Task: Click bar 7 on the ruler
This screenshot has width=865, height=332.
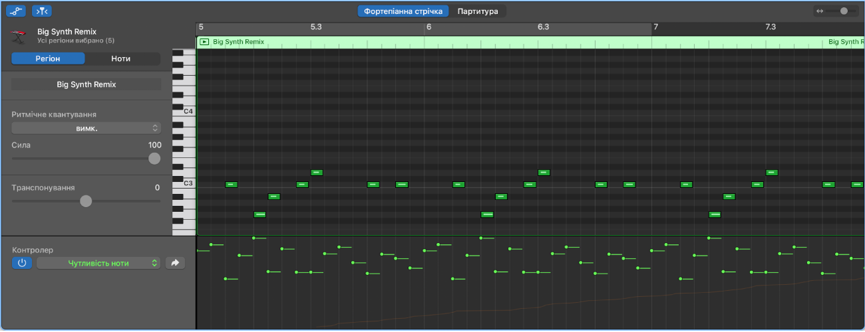Action: [x=656, y=27]
